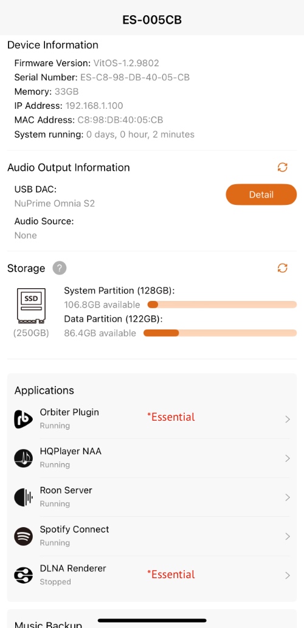Screen dimensions: 304x628
Task: Tap the Spotify Connect logo icon
Action: (24, 536)
